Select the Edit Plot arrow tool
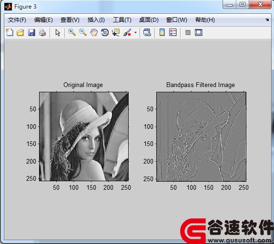The width and height of the screenshot is (274, 244). (58, 33)
